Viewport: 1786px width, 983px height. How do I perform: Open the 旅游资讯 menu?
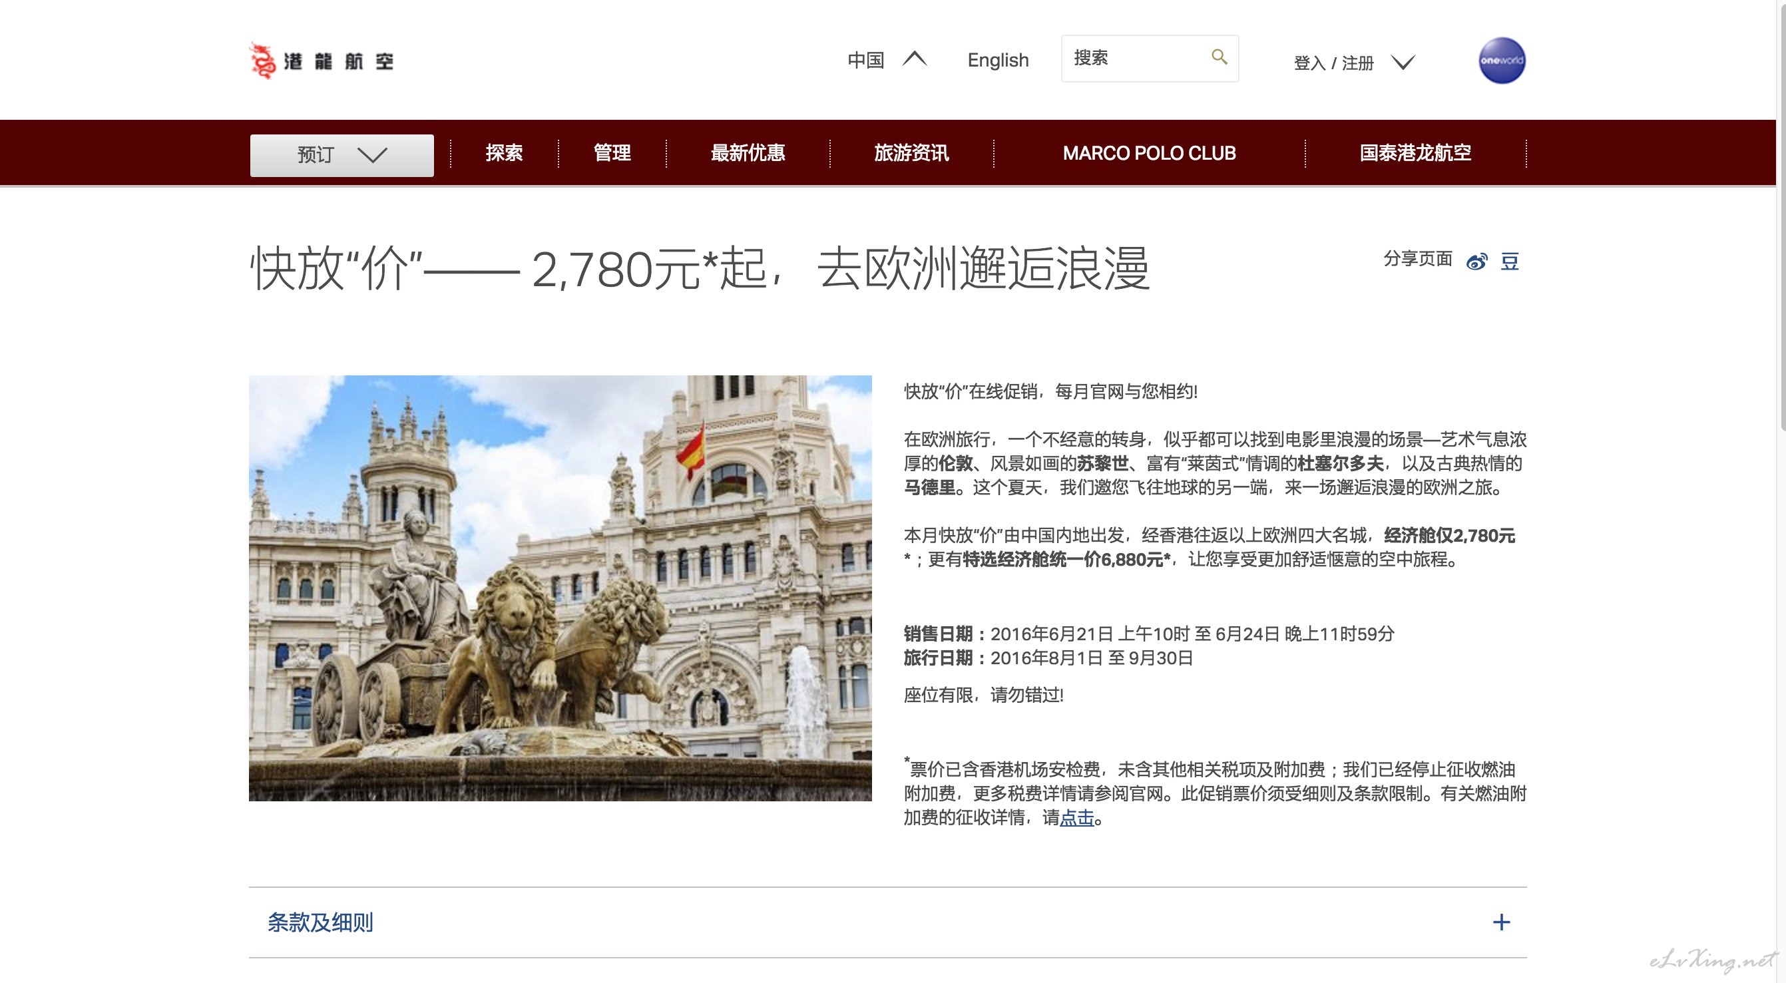point(911,152)
